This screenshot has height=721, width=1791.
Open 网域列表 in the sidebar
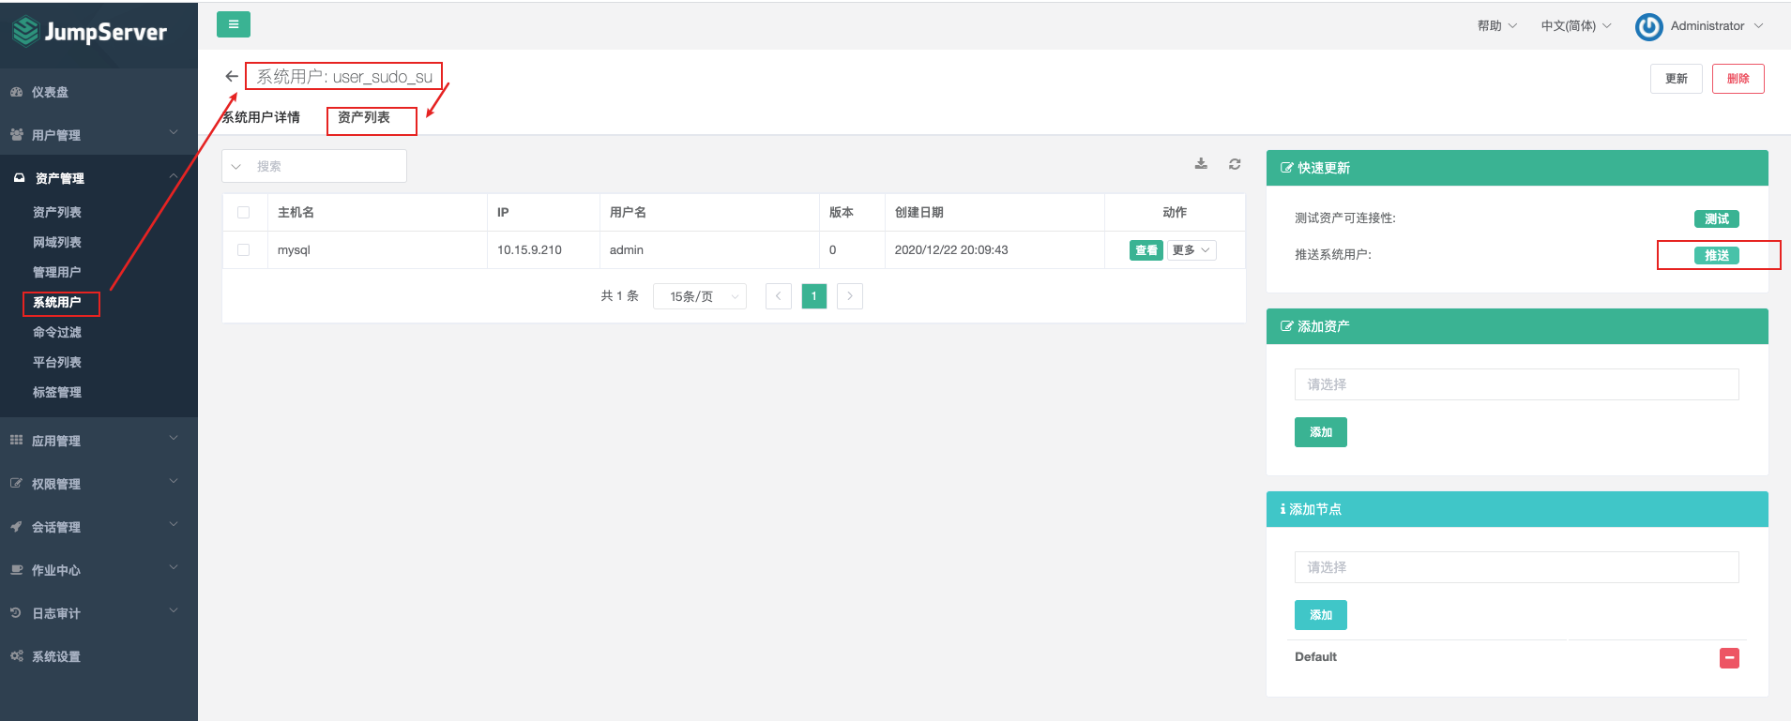pos(57,242)
